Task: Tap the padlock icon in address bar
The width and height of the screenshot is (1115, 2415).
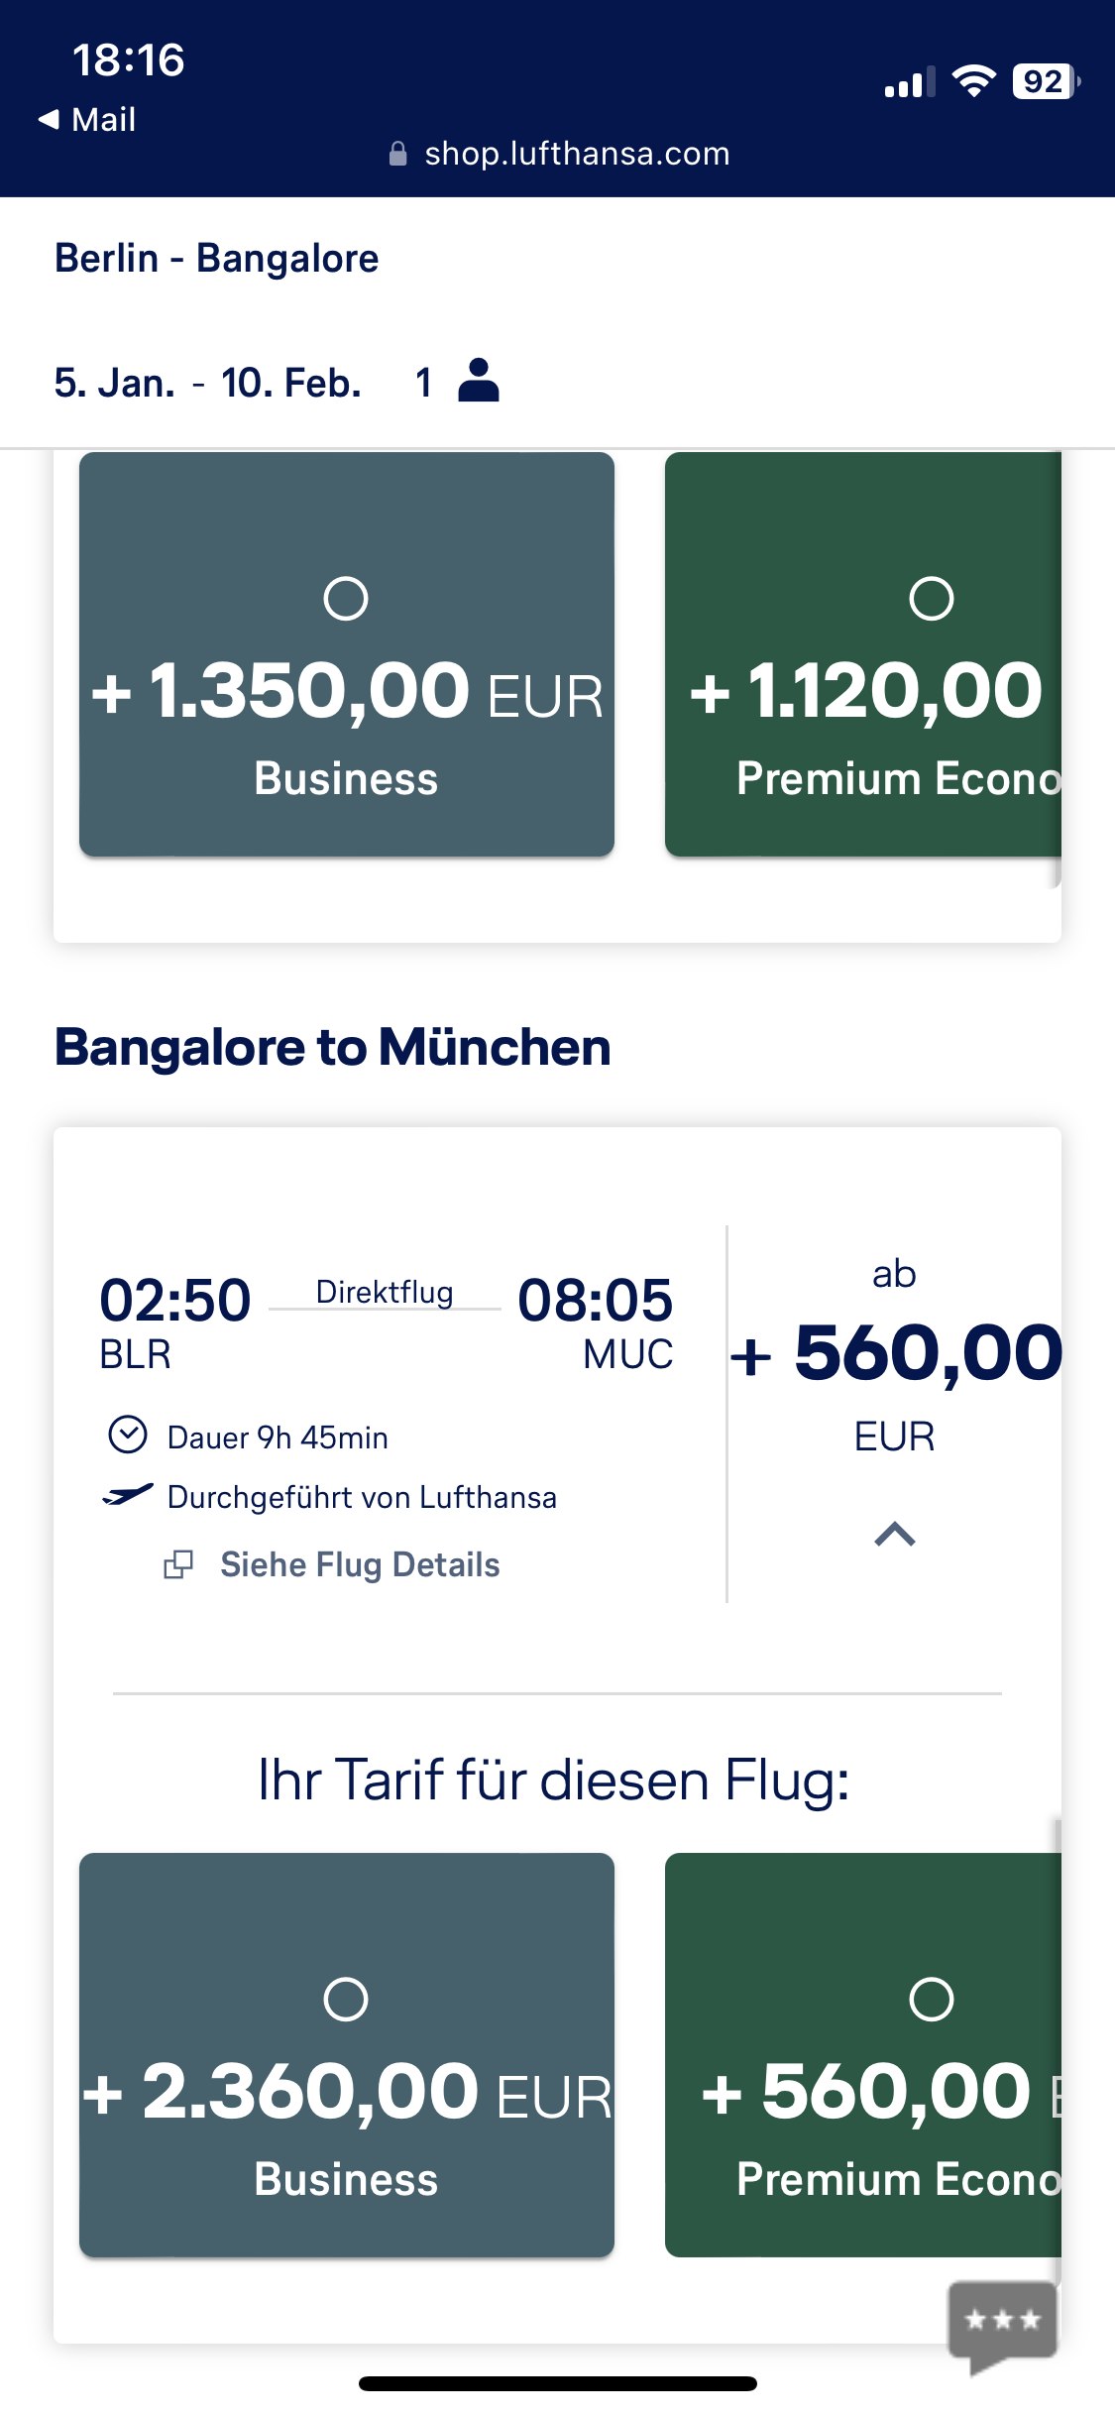Action: pos(398,154)
